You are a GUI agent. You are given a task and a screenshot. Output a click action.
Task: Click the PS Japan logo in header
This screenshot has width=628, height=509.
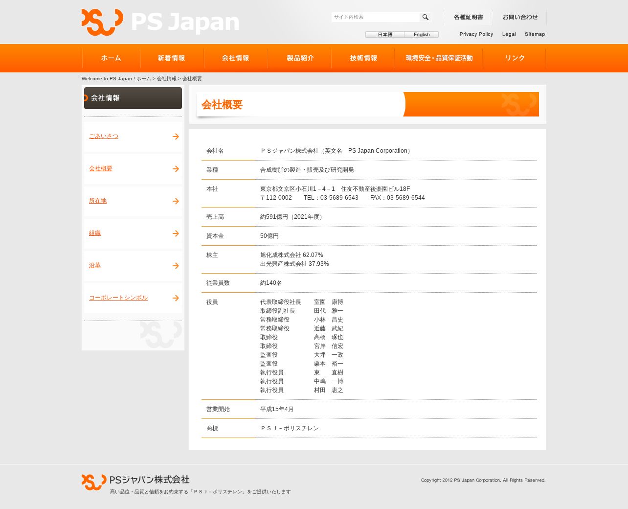point(160,22)
